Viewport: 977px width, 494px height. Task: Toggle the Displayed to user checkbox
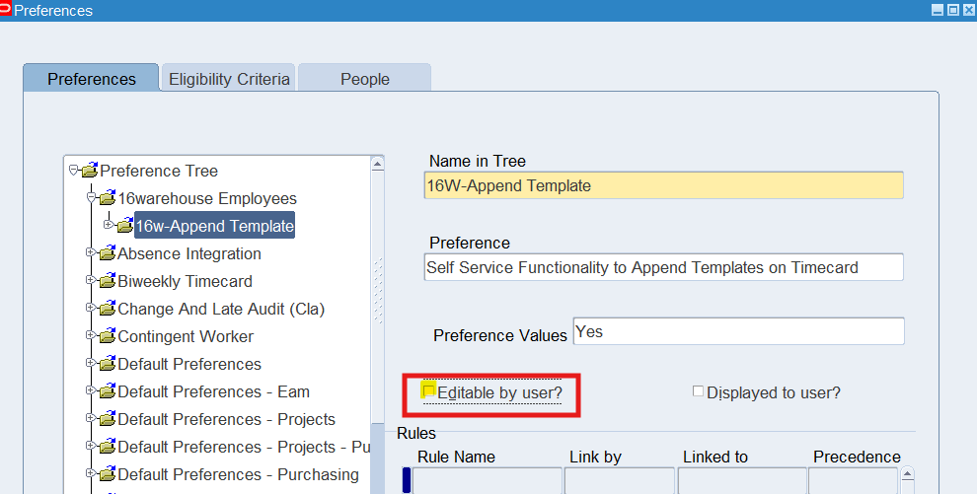click(699, 391)
